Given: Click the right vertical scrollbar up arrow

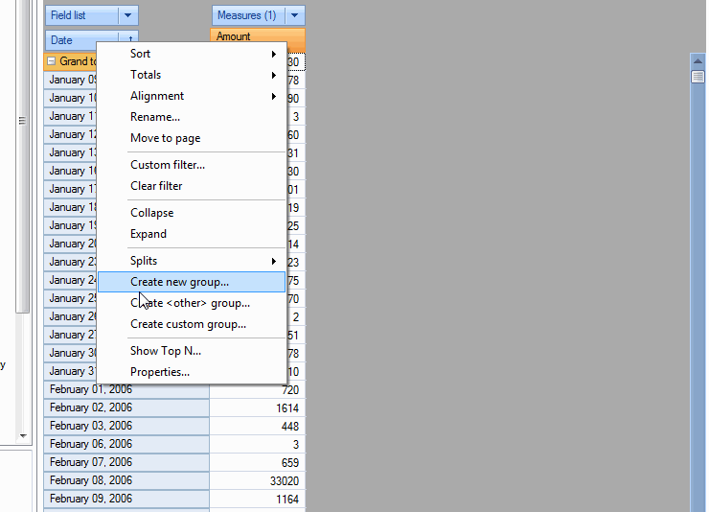Looking at the screenshot, I should 698,60.
